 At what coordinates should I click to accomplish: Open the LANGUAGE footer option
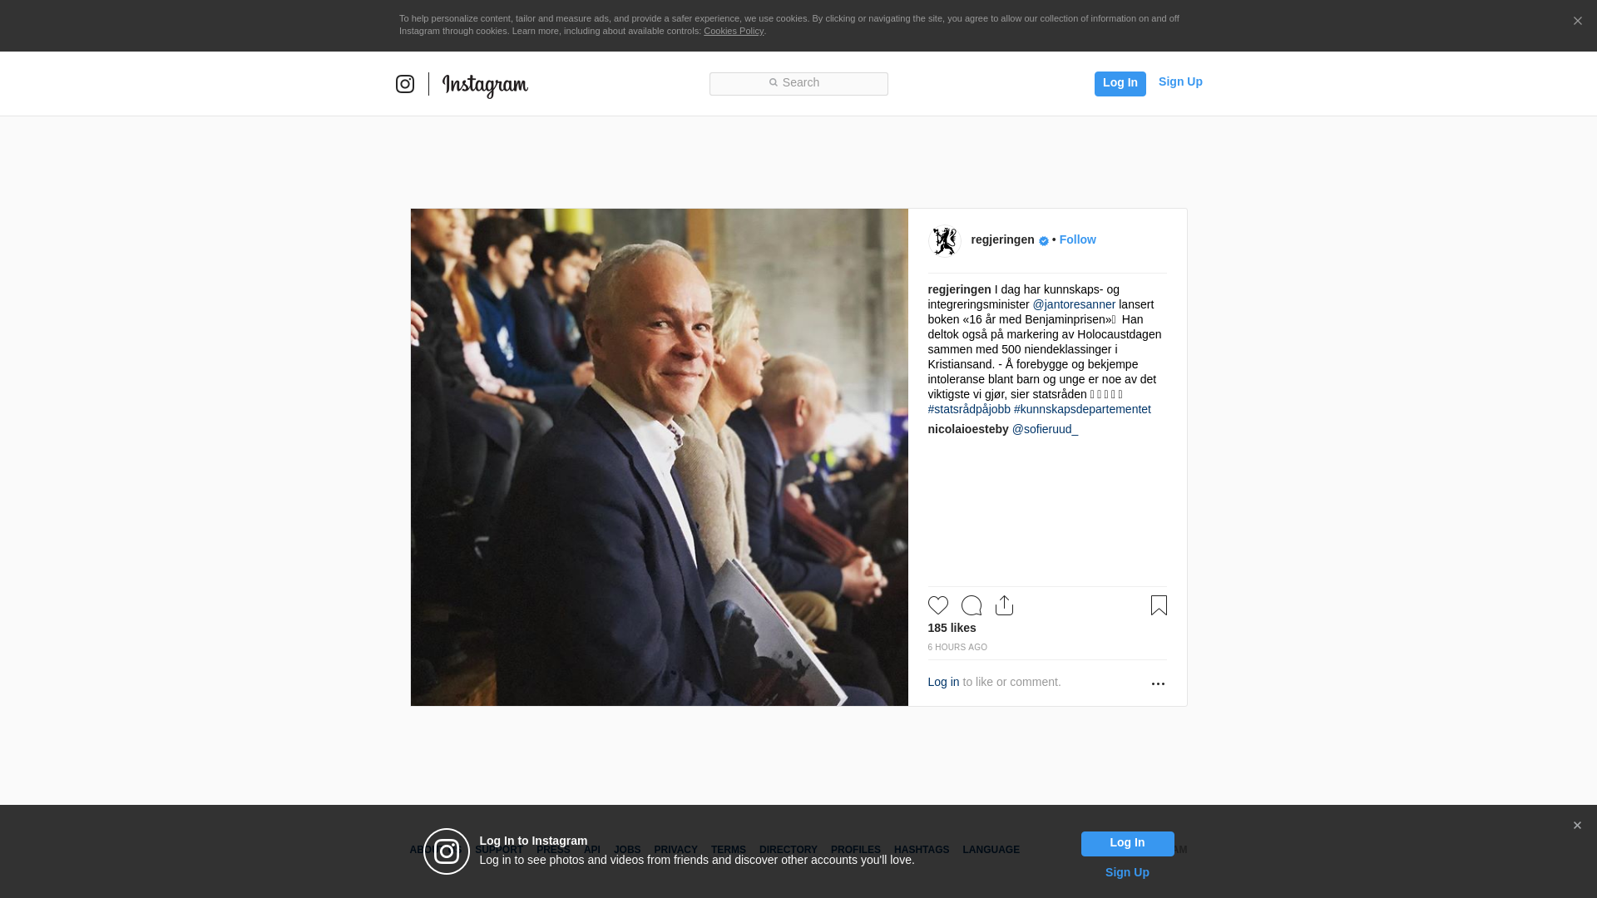pyautogui.click(x=991, y=850)
